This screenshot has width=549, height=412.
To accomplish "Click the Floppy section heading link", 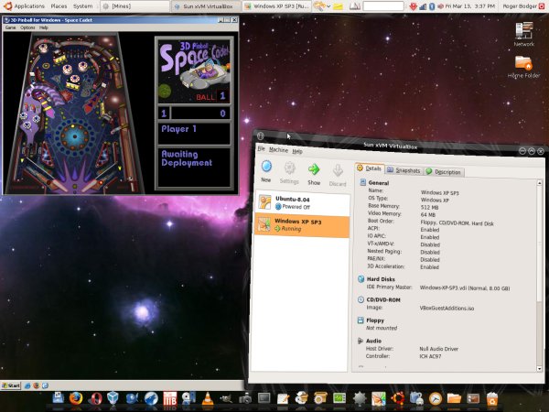I will tap(375, 320).
